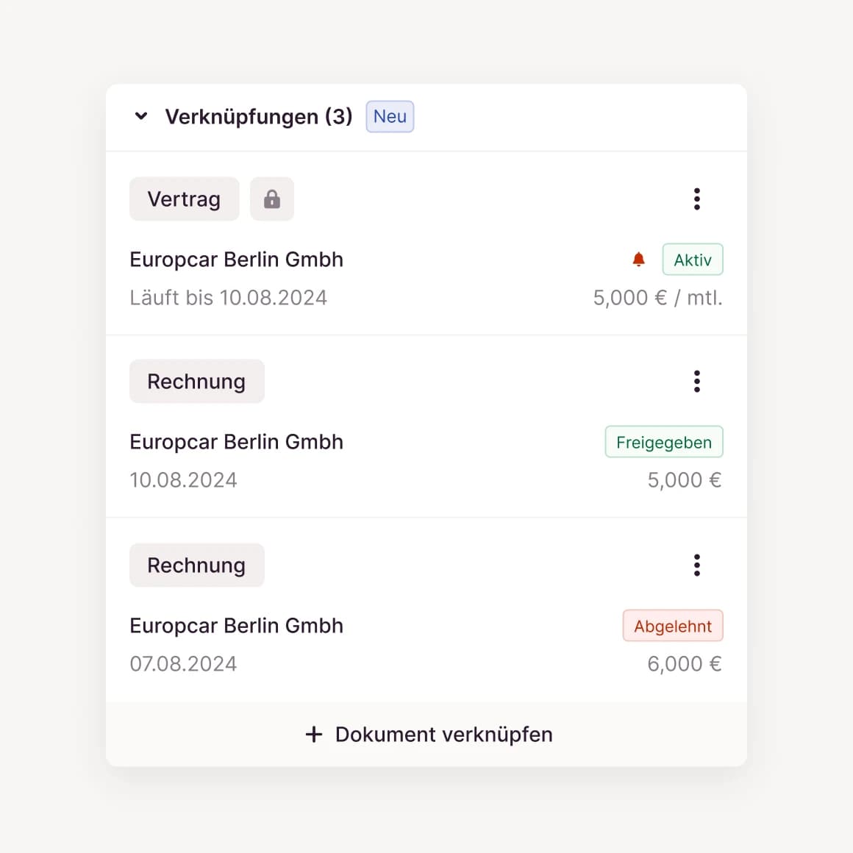Image resolution: width=853 pixels, height=853 pixels.
Task: Open the Abgelehnt invoice three-dot menu
Action: coord(696,565)
